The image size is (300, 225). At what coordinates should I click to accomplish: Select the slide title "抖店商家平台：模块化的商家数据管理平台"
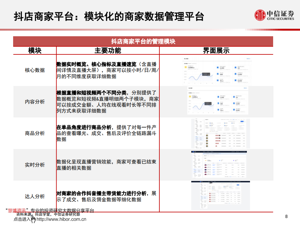point(109,17)
